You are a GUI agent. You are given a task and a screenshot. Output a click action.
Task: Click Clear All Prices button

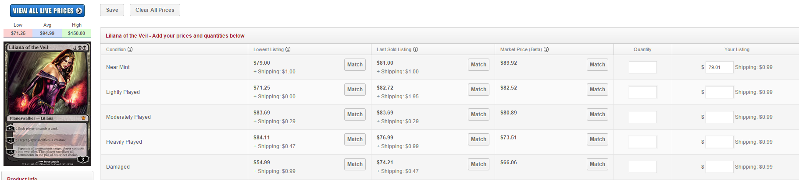pyautogui.click(x=155, y=10)
